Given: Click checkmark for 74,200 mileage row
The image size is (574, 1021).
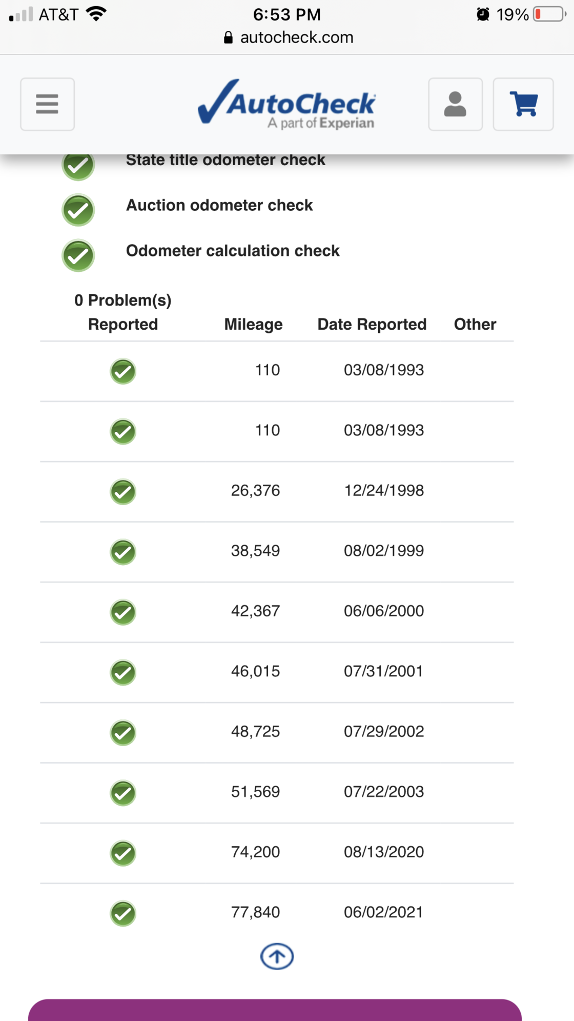Looking at the screenshot, I should click(123, 853).
